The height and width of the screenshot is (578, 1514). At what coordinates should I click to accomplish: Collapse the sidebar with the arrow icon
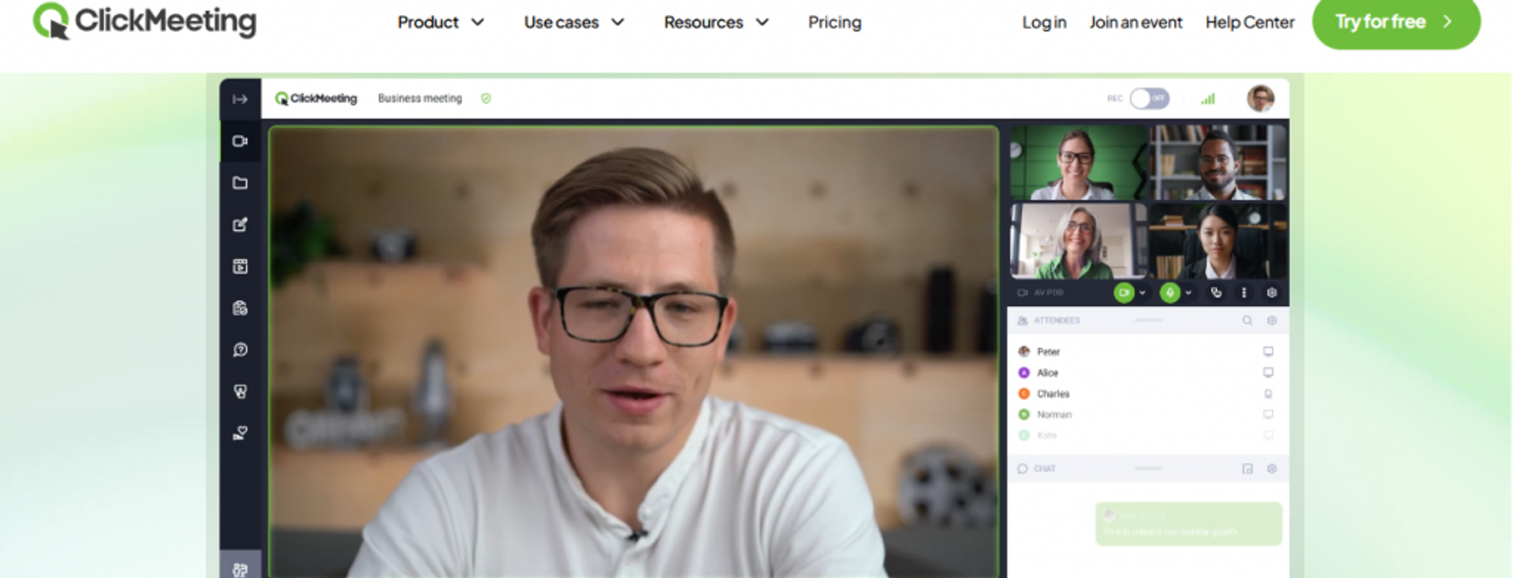(241, 99)
